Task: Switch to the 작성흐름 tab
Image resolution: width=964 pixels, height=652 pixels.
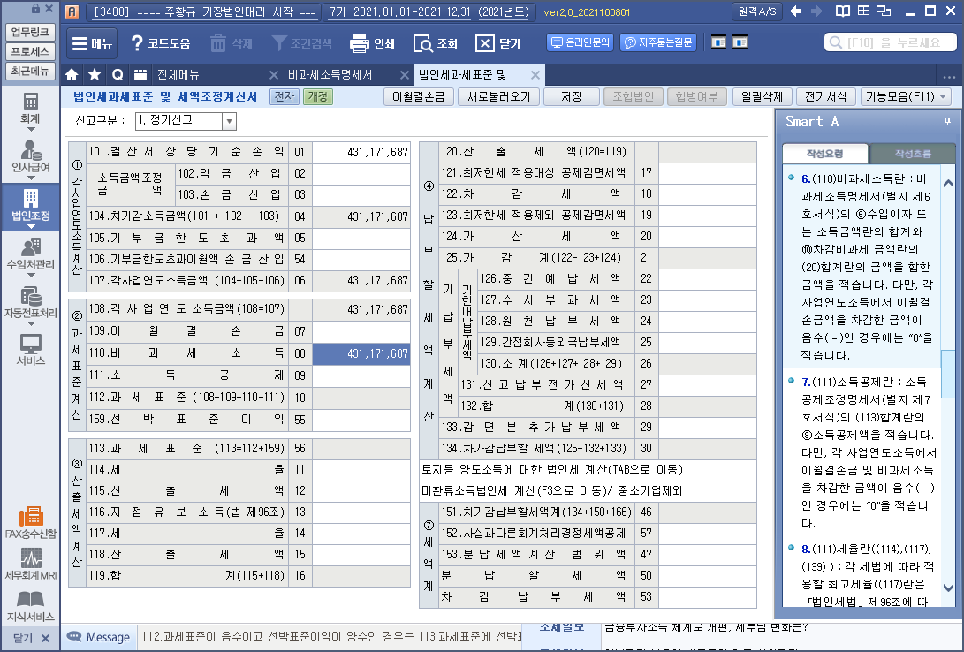Action: coord(913,154)
